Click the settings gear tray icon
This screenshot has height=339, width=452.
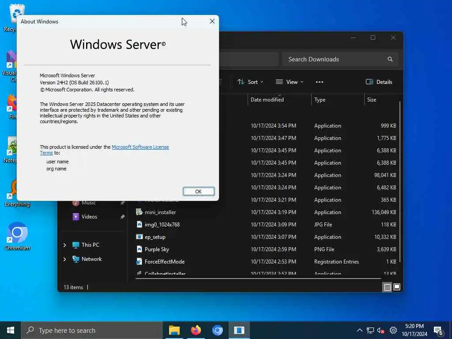pyautogui.click(x=393, y=330)
